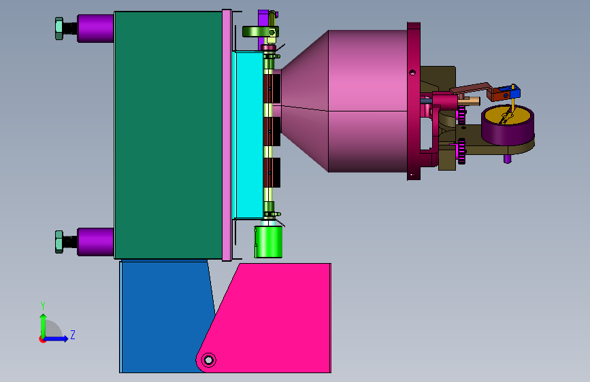Select the tall thin pink vertical plate
590x382 pixels.
[x=227, y=135]
